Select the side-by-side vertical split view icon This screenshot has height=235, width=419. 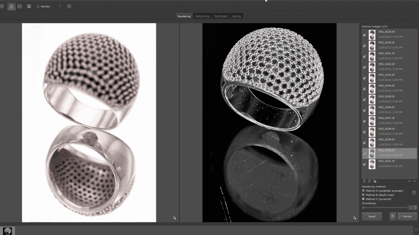(x=11, y=6)
